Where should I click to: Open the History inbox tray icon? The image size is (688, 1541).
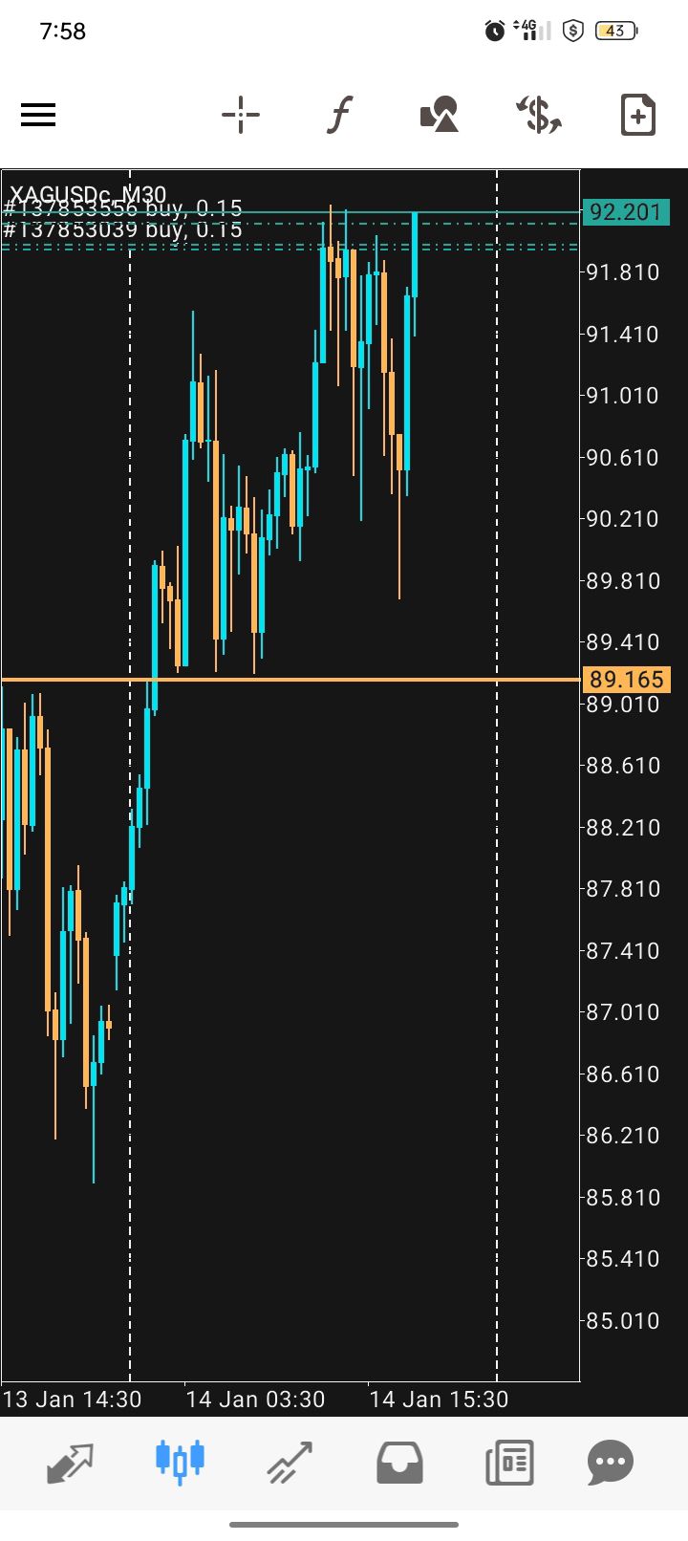[x=399, y=1463]
